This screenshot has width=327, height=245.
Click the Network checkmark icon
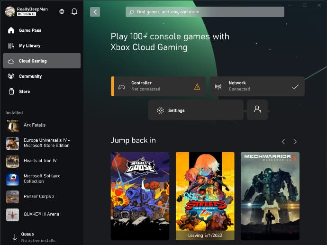(x=295, y=87)
